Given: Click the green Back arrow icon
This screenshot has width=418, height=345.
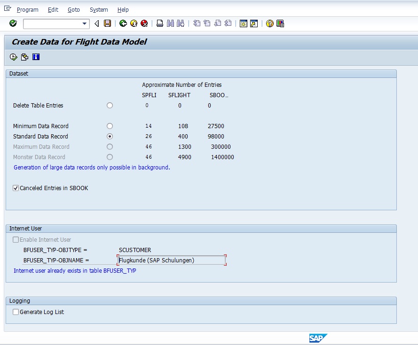Looking at the screenshot, I should [123, 23].
